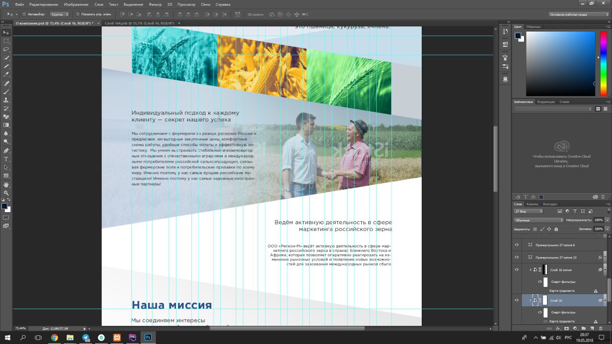This screenshot has height=344, width=612.
Task: Switch to the Каналы tab
Action: pyautogui.click(x=533, y=204)
